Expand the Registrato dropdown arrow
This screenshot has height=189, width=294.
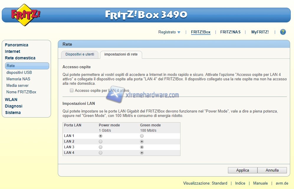(179, 32)
